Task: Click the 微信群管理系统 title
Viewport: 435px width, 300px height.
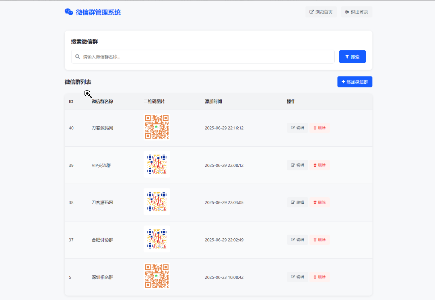Action: point(98,12)
